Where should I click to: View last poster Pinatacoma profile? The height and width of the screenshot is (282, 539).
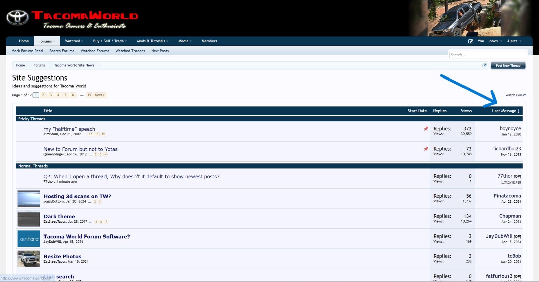(x=507, y=196)
